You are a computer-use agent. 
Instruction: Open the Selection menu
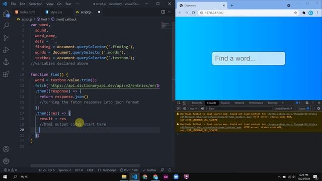point(36,4)
